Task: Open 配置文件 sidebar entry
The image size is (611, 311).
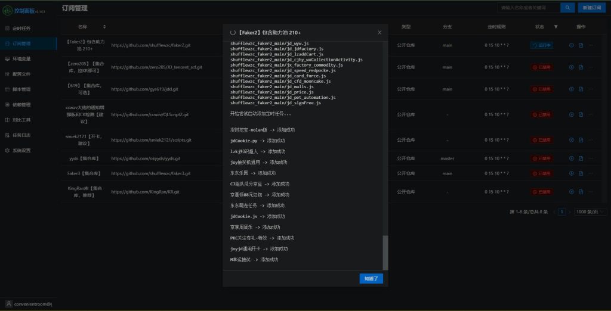Action: tap(28, 74)
